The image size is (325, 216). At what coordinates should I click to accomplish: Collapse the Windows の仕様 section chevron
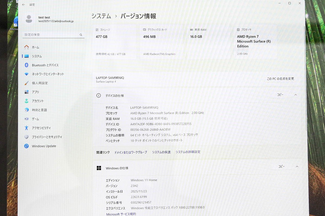(297, 167)
